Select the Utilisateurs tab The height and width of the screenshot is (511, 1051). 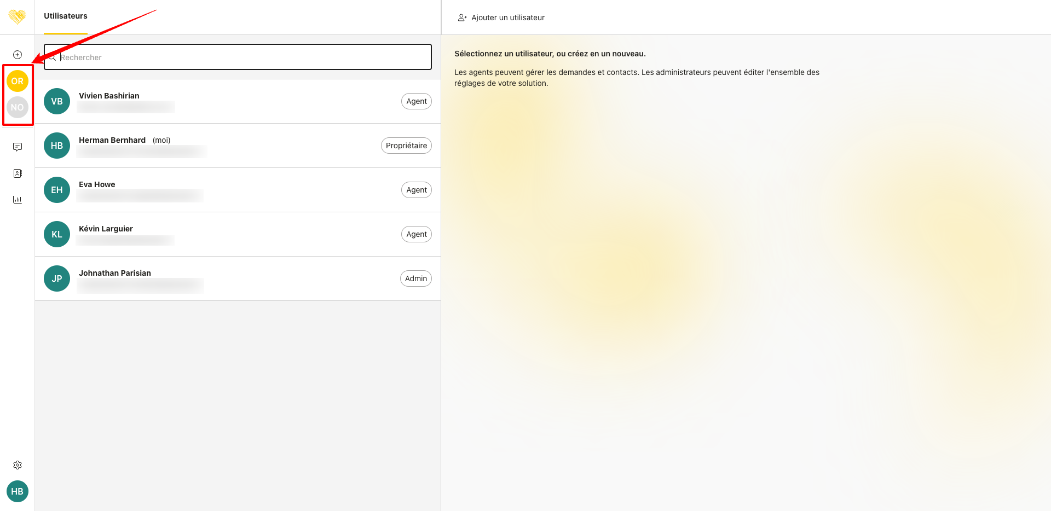point(66,16)
